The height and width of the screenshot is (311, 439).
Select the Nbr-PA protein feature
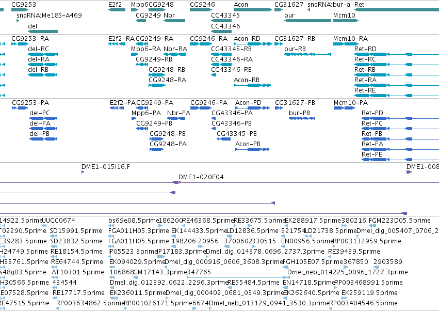(x=176, y=118)
